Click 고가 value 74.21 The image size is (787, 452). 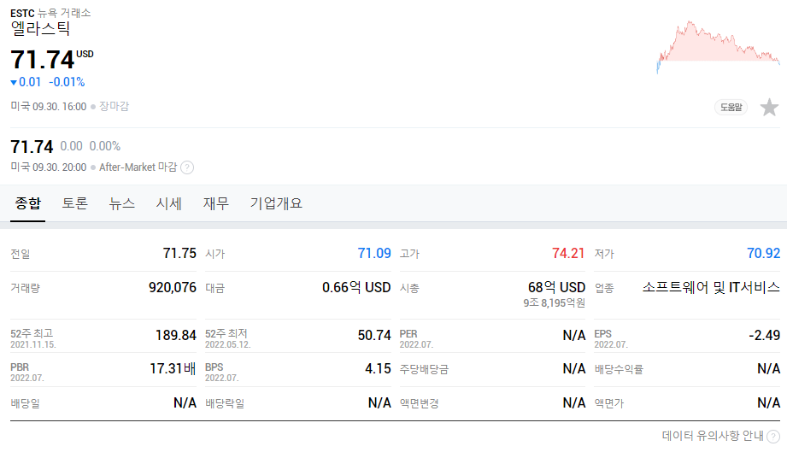pyautogui.click(x=568, y=253)
